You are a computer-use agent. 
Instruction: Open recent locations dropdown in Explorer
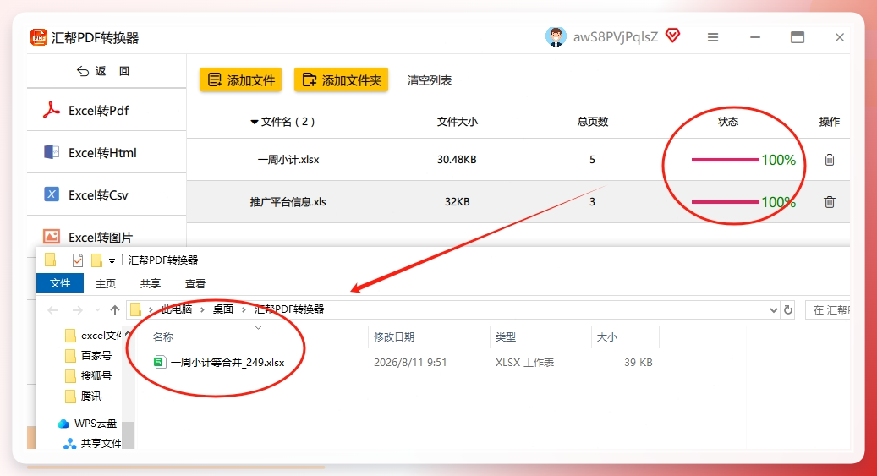coord(97,310)
